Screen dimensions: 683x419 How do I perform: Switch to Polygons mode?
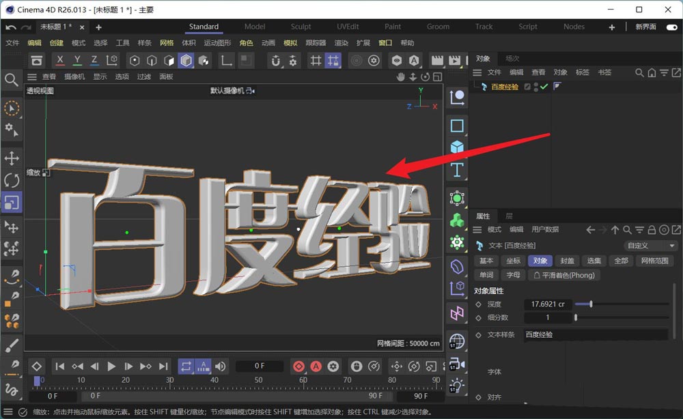tap(169, 61)
